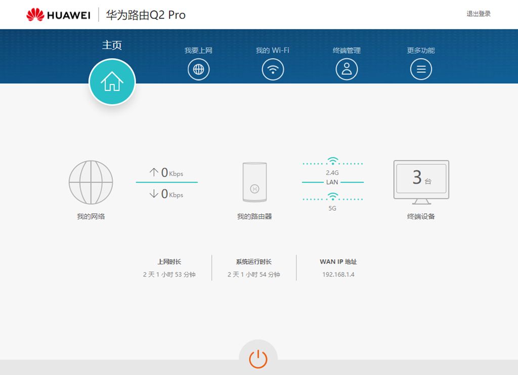Open the monitor icon showing 3 台
The width and height of the screenshot is (518, 375).
click(x=421, y=182)
